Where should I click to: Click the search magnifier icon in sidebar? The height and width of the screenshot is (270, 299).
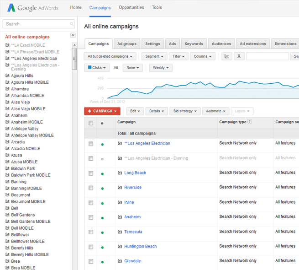pyautogui.click(x=72, y=24)
